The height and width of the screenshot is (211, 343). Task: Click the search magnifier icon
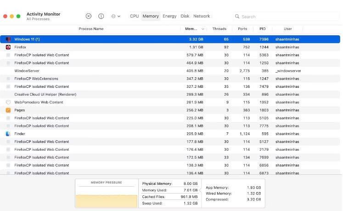pyautogui.click(x=237, y=17)
